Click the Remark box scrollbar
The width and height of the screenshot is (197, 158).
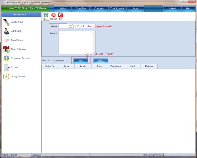pyautogui.click(x=94, y=42)
